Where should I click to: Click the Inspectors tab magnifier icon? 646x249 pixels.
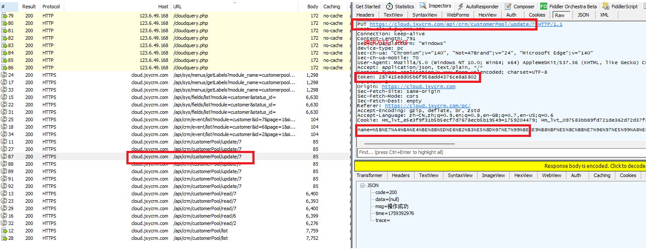click(423, 6)
